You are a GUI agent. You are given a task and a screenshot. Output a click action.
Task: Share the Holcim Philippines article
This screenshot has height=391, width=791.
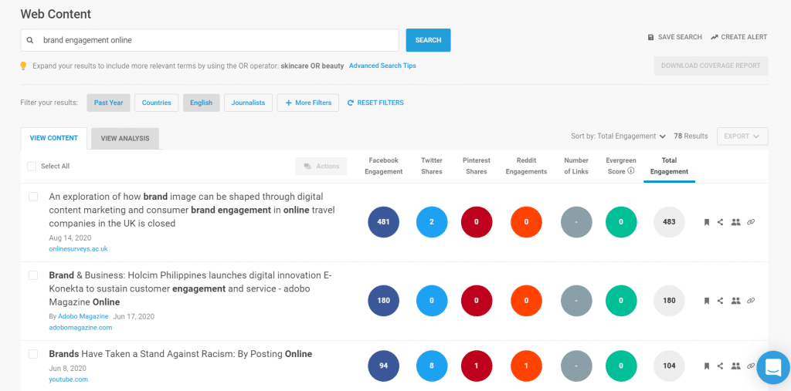[721, 301]
